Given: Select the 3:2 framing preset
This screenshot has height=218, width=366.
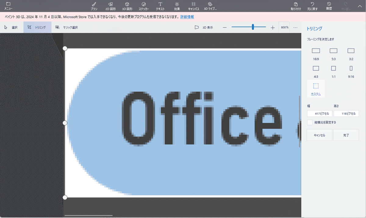Looking at the screenshot, I should [x=351, y=54].
